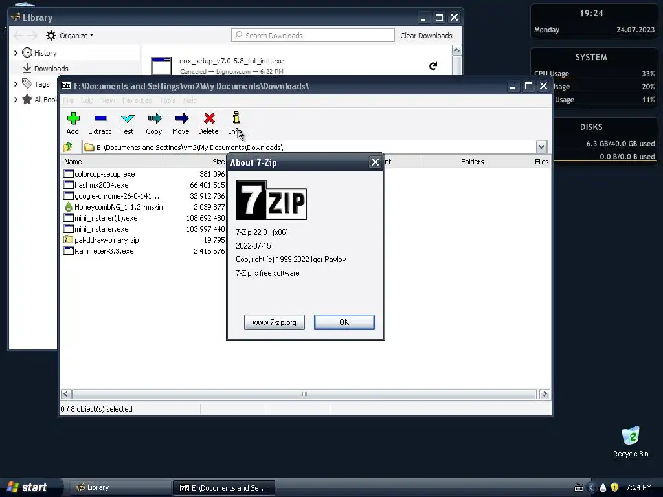Click the keyboard icon in system tray

579,487
